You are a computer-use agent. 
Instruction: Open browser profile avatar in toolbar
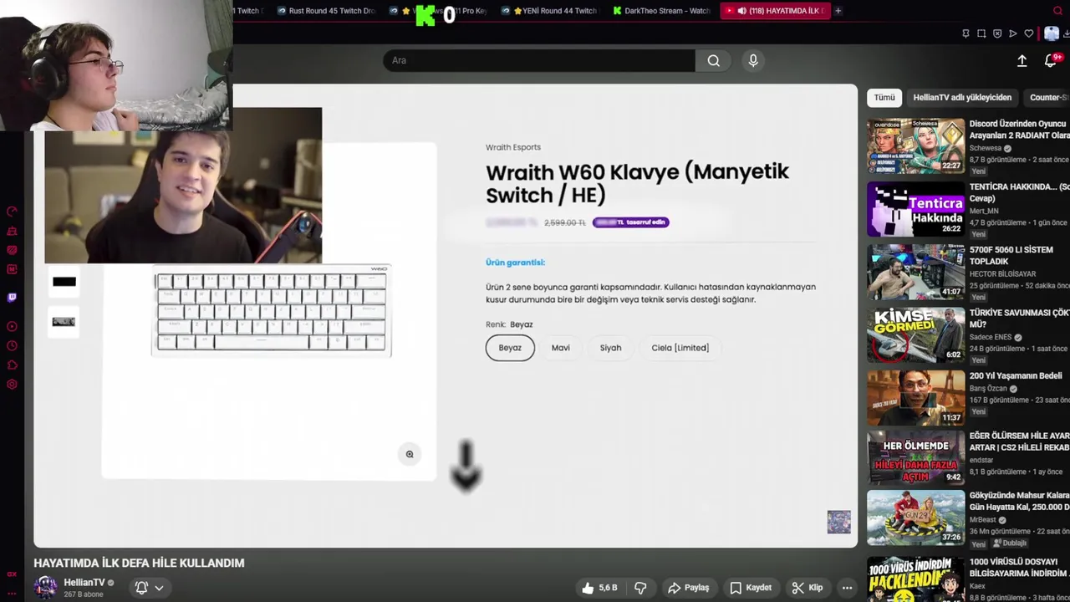1052,33
